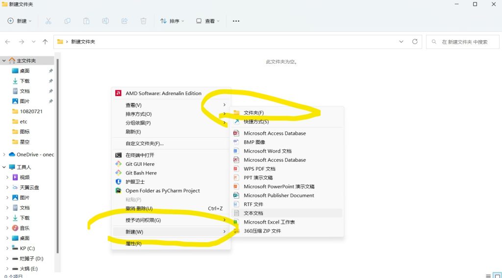Click the Rename icon in toolbar

point(105,21)
